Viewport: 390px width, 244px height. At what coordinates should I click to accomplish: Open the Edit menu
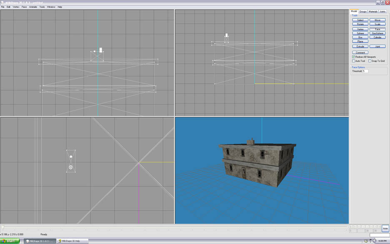point(8,7)
